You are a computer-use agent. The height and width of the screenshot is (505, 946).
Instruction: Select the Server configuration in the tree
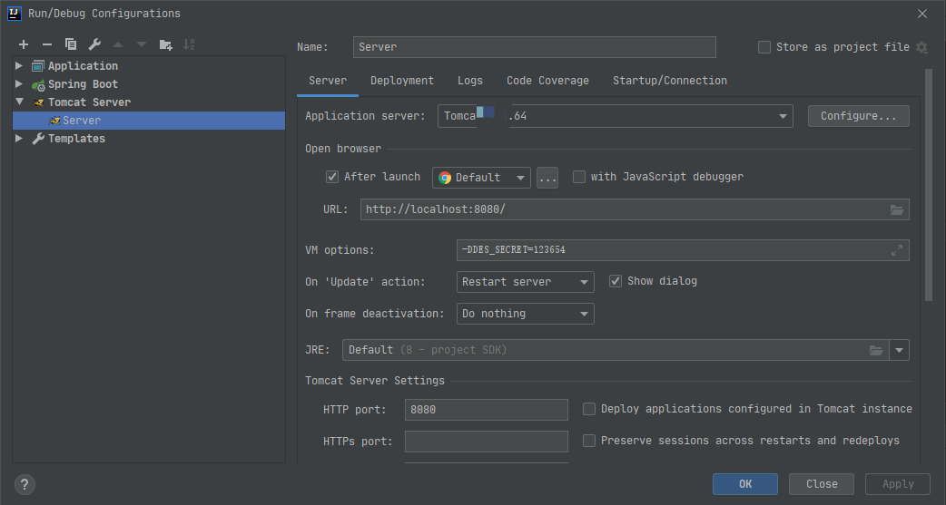click(x=148, y=121)
